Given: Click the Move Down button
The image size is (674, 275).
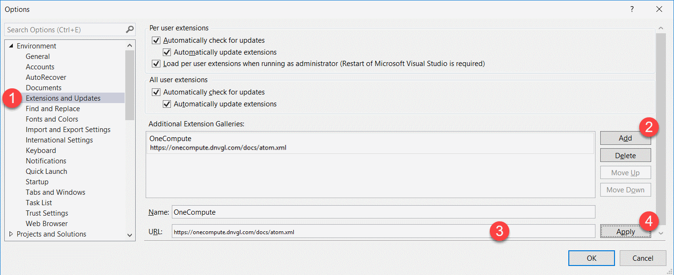Looking at the screenshot, I should coord(625,190).
